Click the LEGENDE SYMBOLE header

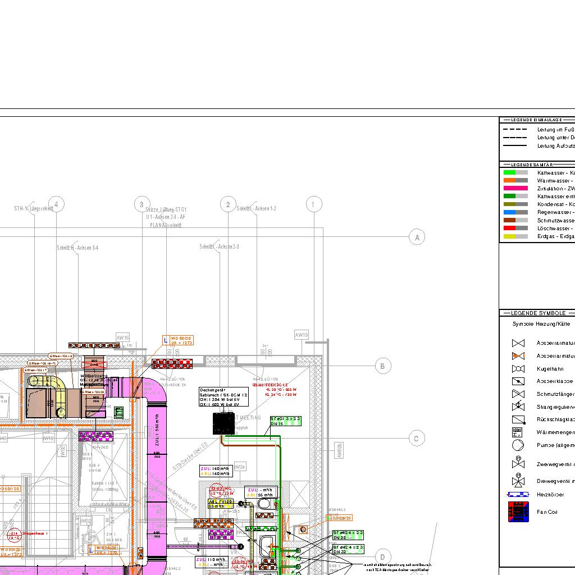click(x=538, y=313)
